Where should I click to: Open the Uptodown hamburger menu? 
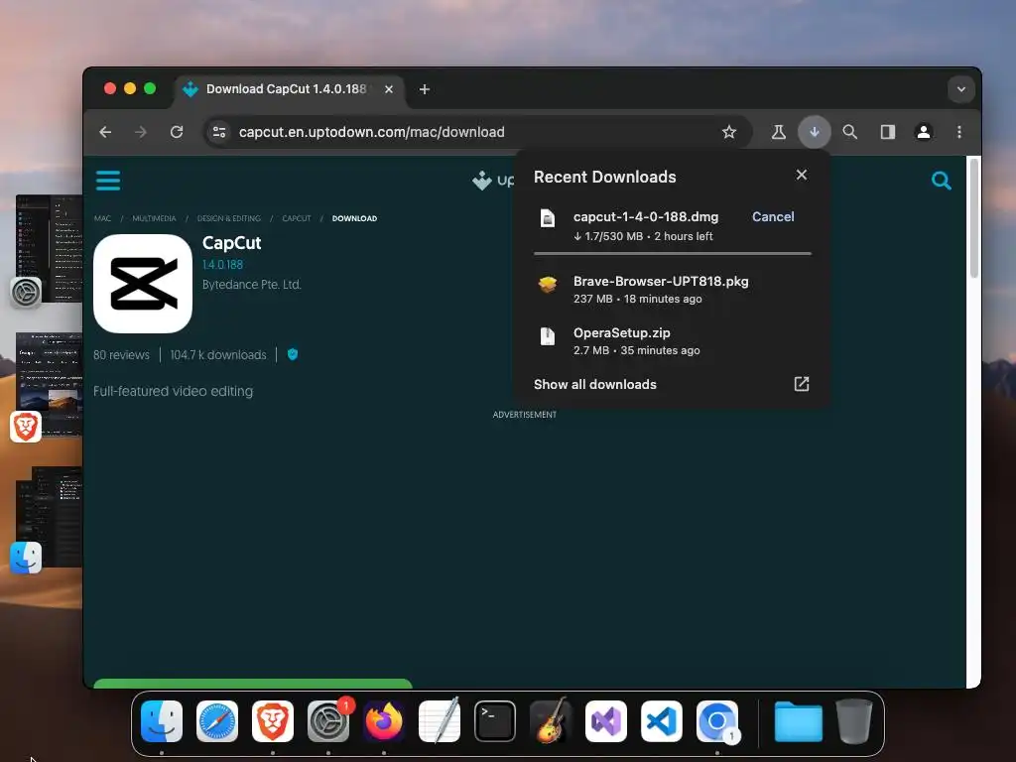[108, 181]
